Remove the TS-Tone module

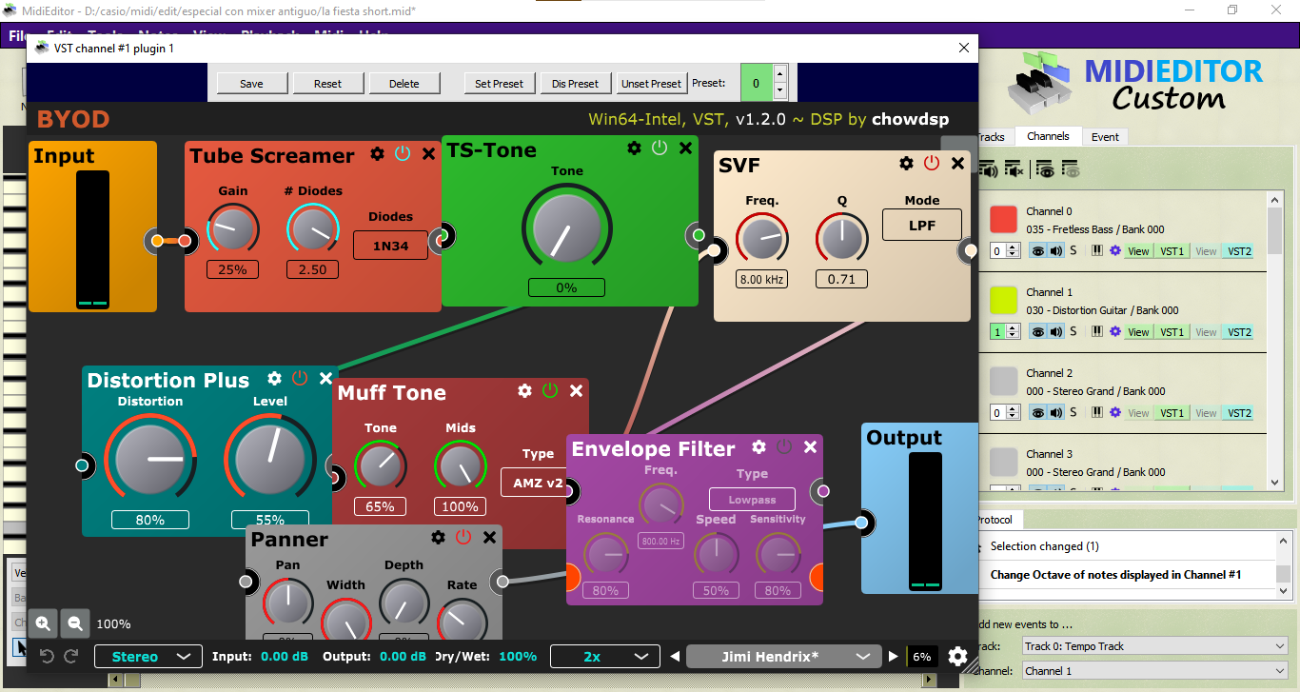(685, 148)
